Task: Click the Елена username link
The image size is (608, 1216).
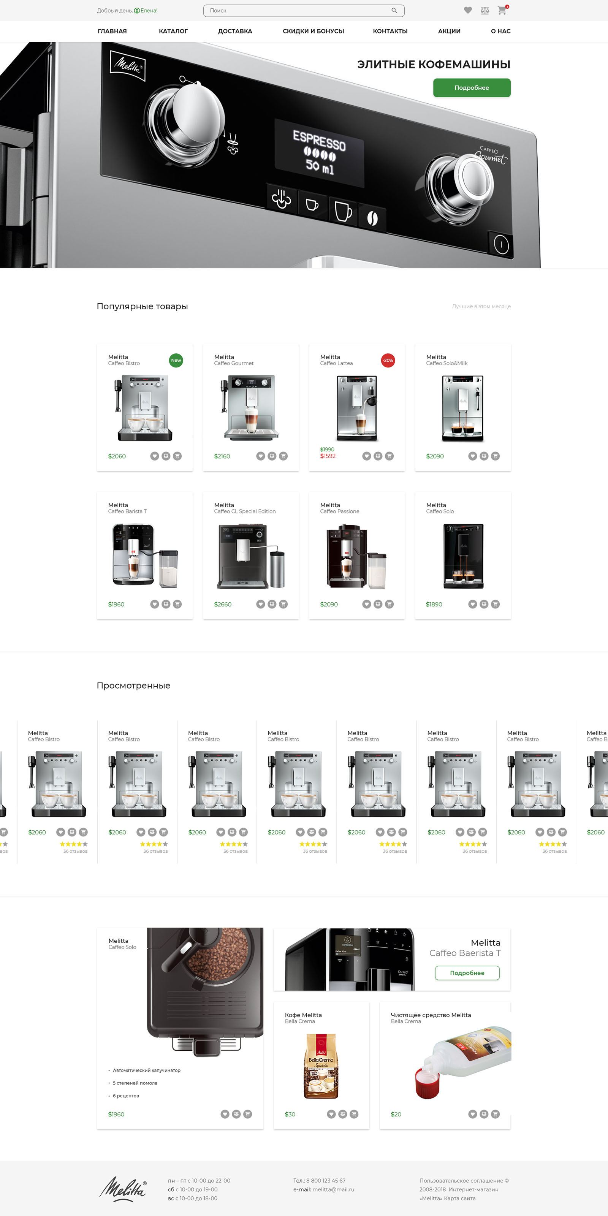Action: coord(149,10)
